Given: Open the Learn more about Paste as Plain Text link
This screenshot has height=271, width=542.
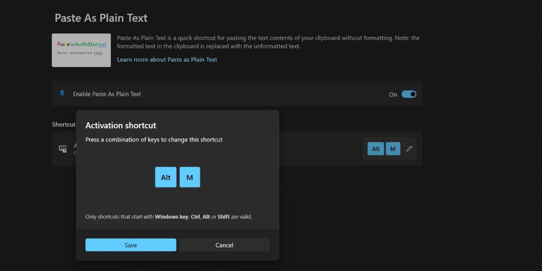Looking at the screenshot, I should point(167,59).
